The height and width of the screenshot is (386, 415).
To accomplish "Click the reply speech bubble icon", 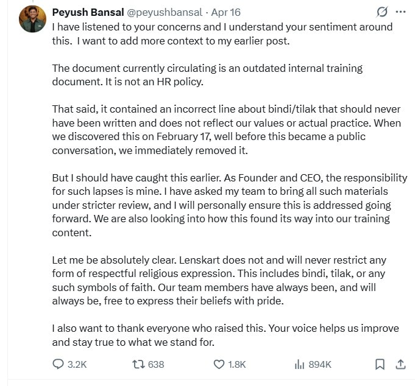I will coord(59,364).
